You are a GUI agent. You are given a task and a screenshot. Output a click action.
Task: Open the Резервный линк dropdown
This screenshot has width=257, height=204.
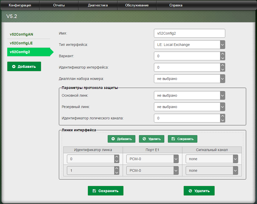[190, 107]
